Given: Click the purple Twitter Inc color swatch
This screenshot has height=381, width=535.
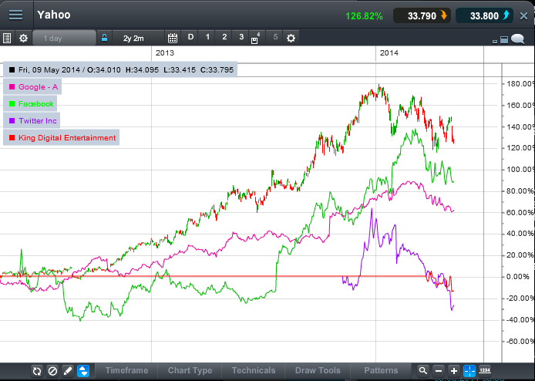Looking at the screenshot, I should 12,121.
